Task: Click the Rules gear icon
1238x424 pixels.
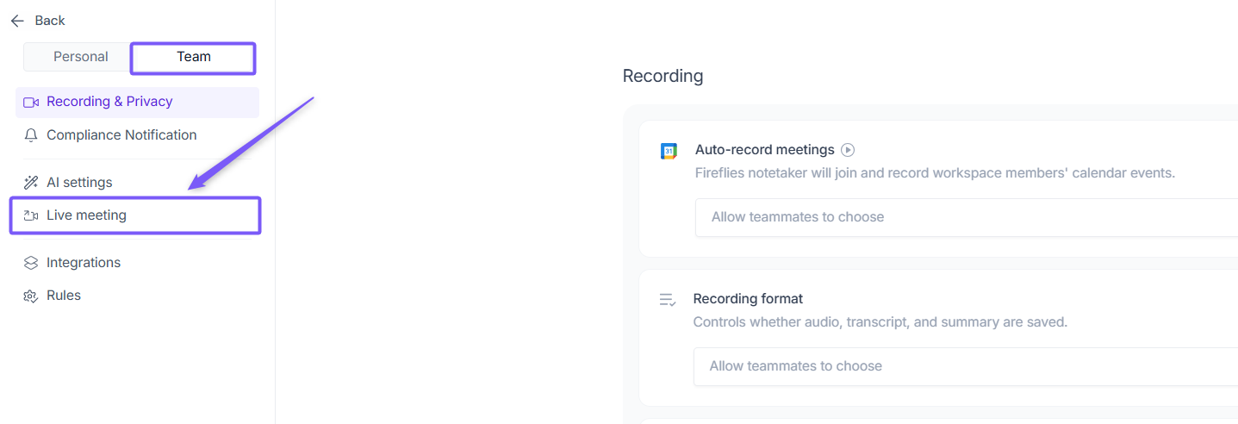Action: point(31,296)
